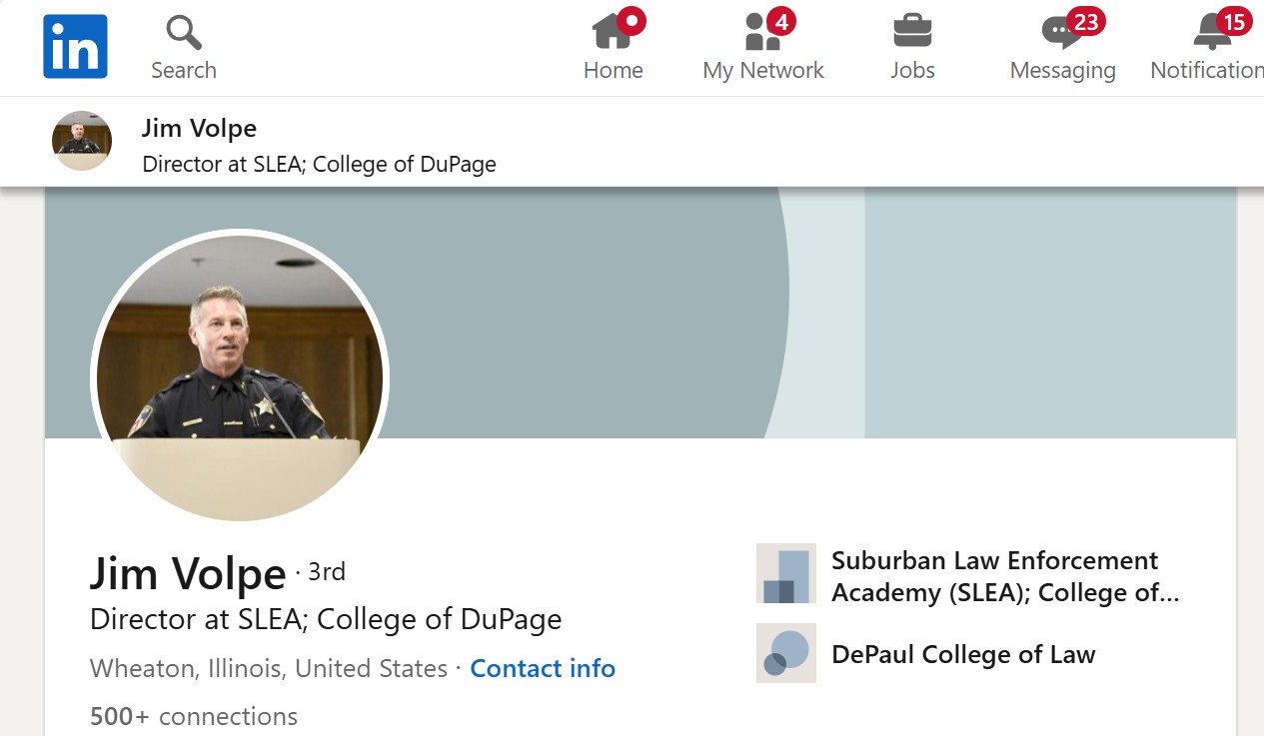
Task: View the 500+ connections link
Action: pos(194,716)
